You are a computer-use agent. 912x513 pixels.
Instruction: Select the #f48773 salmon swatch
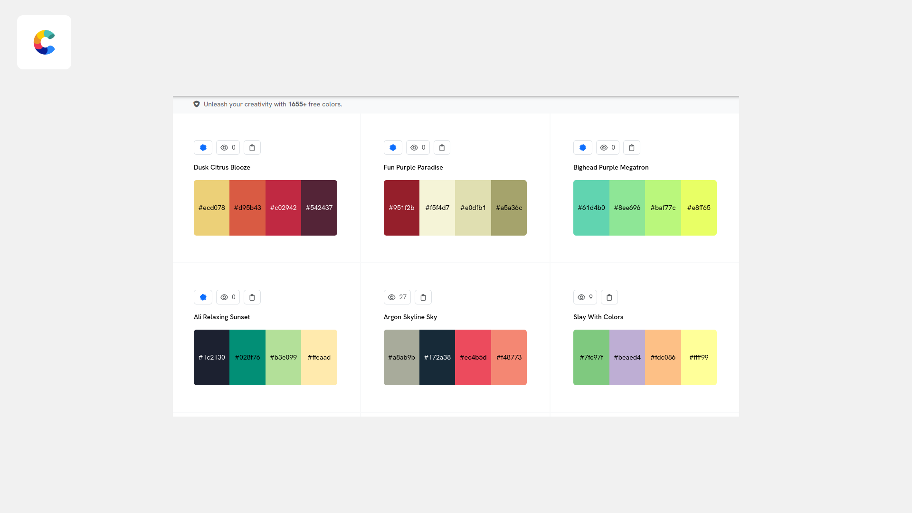tap(509, 357)
